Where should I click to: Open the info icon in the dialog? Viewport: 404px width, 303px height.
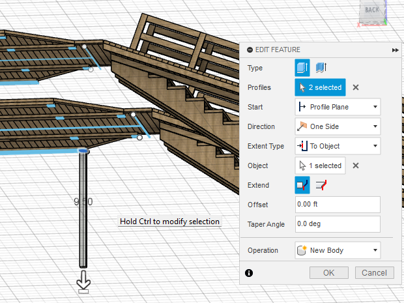249,273
